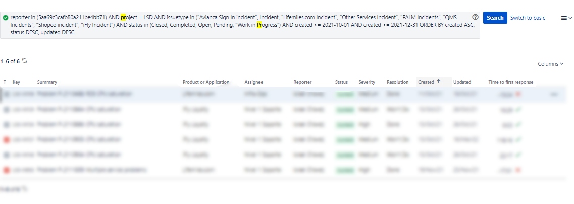Sort results by Status column
Screen dimensions: 574x204
coord(341,82)
